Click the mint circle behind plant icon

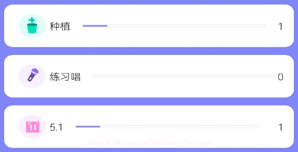point(32,26)
